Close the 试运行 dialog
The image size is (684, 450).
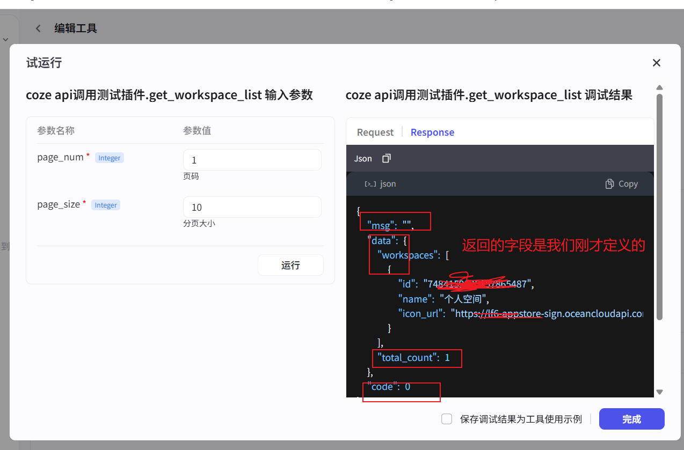tap(656, 63)
